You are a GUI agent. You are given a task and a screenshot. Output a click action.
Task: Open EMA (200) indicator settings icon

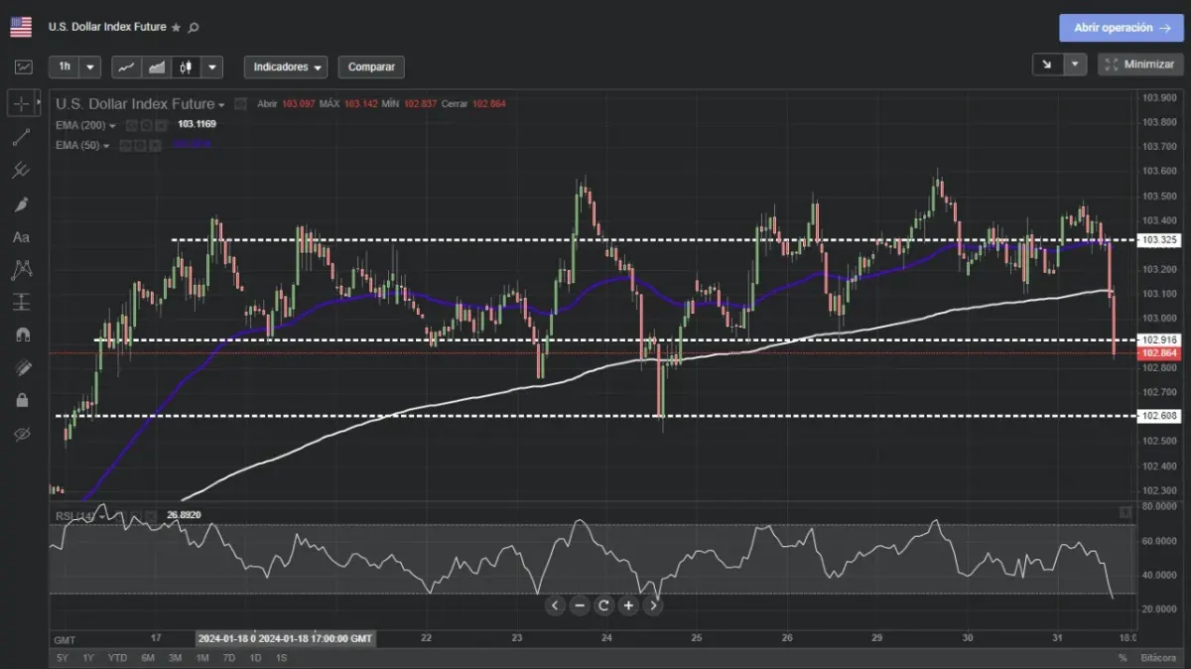145,125
